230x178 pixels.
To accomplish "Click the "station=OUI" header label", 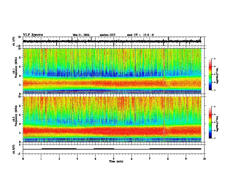I will point(107,35).
